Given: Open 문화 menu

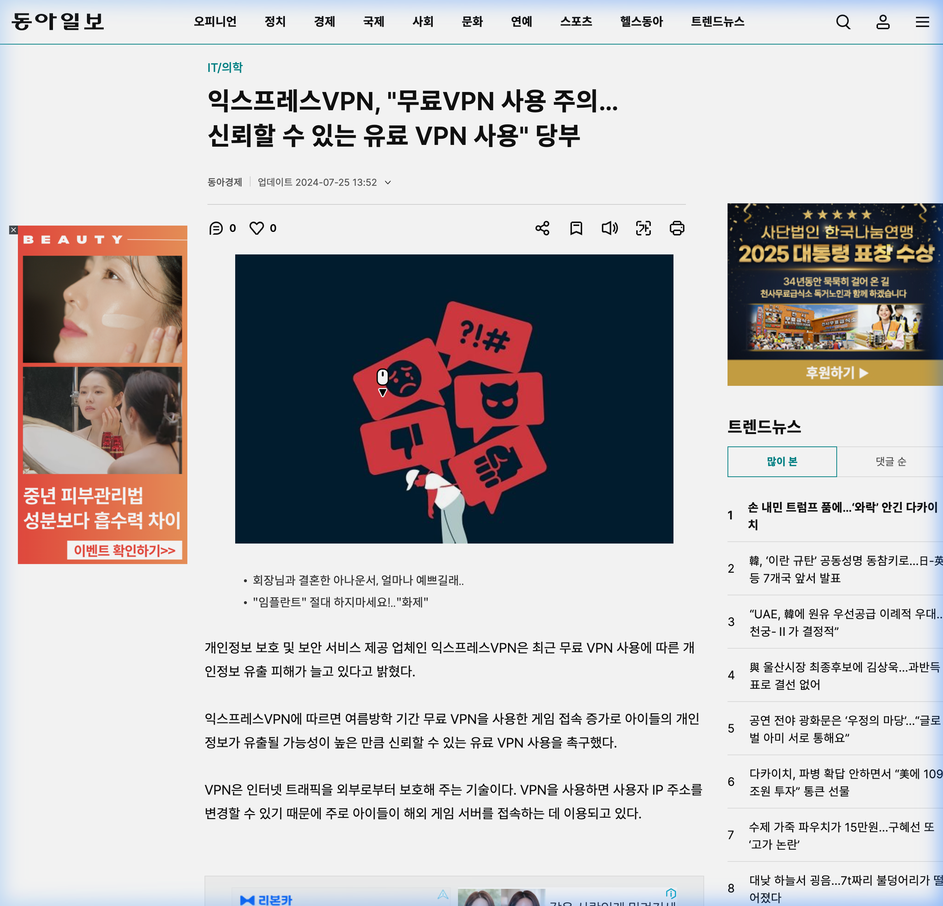Looking at the screenshot, I should click(472, 22).
